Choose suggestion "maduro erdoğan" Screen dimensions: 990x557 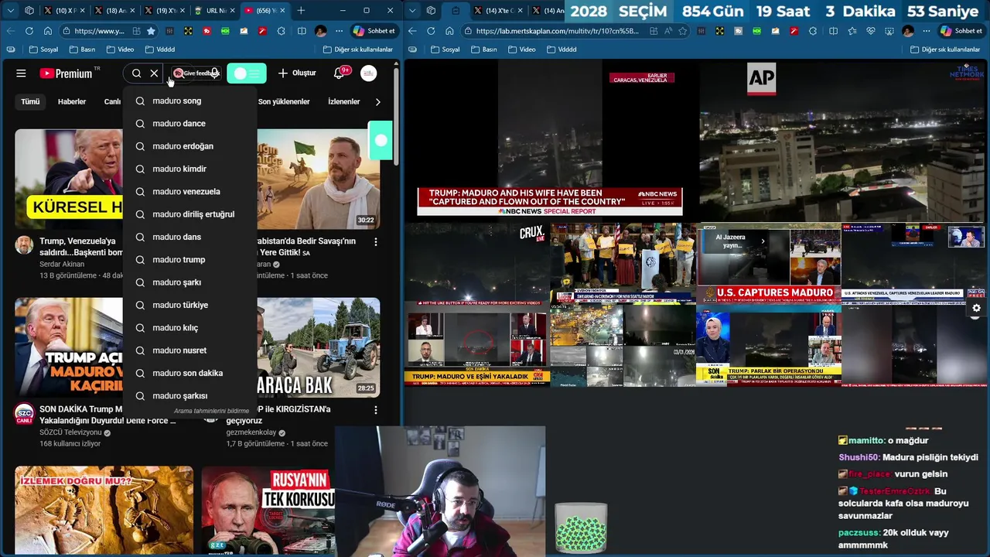click(189, 146)
